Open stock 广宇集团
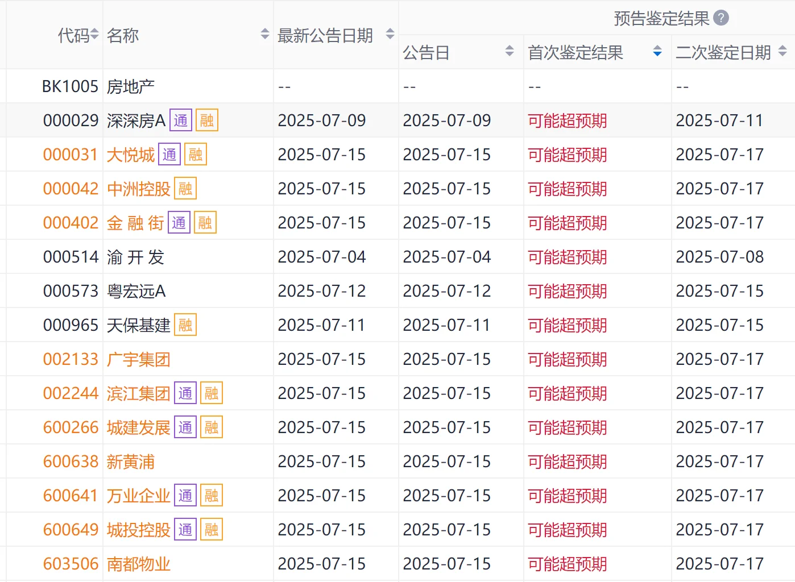 click(x=139, y=359)
